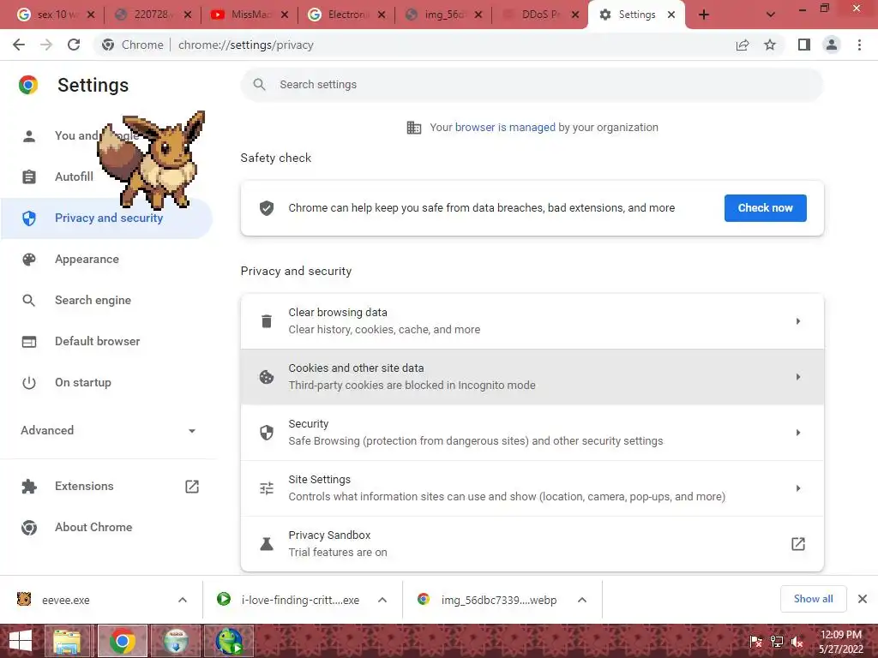Click the trash icon for Clear browsing data
This screenshot has width=878, height=658.
tap(267, 321)
